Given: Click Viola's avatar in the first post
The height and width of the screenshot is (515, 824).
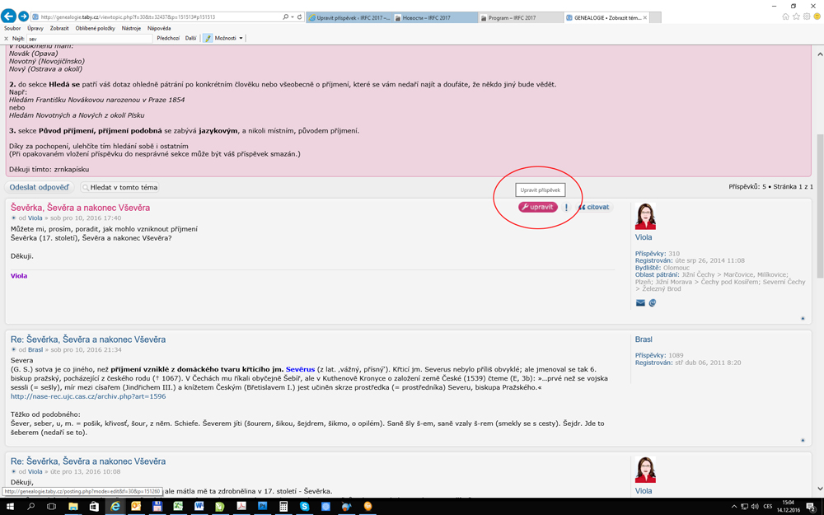Looking at the screenshot, I should [x=645, y=217].
